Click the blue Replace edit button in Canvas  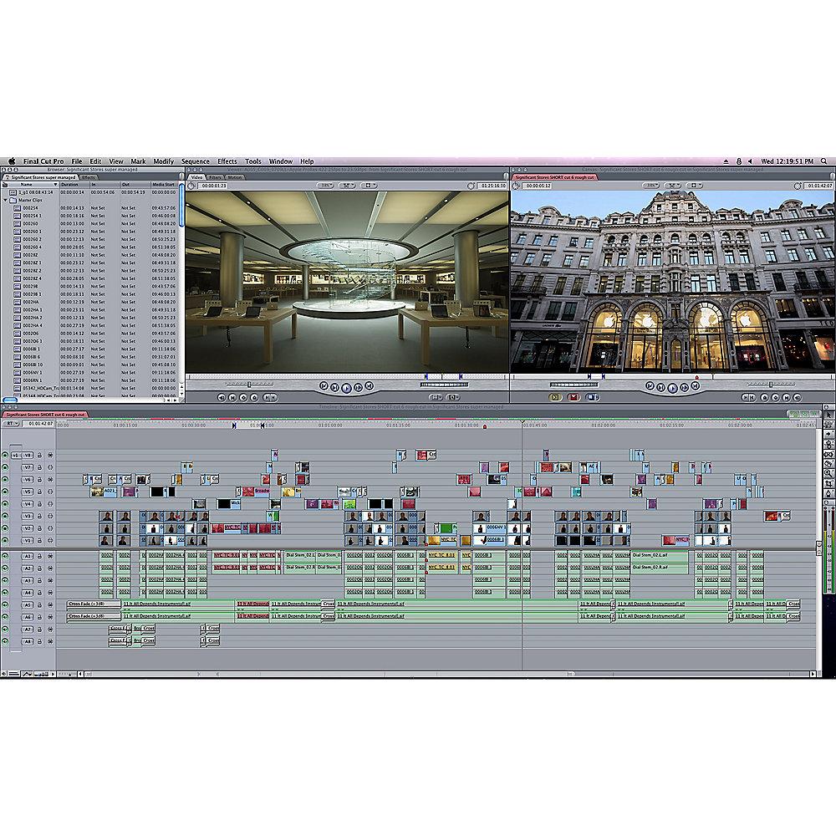(592, 397)
